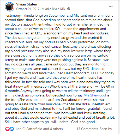Open Vivian Staten's profile picture
Image resolution: width=120 pixels, height=134 pixels.
[10, 7]
